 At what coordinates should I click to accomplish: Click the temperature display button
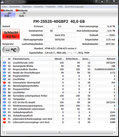coord(11,50)
